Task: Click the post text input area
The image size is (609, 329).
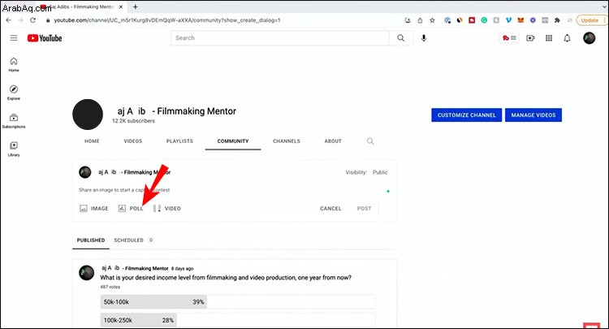Action: [x=233, y=190]
